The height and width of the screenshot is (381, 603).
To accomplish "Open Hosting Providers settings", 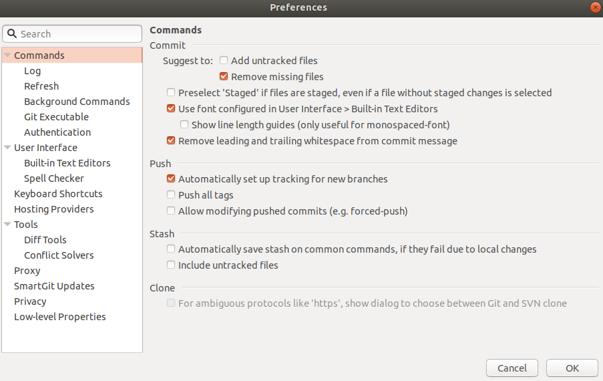I will coord(54,209).
